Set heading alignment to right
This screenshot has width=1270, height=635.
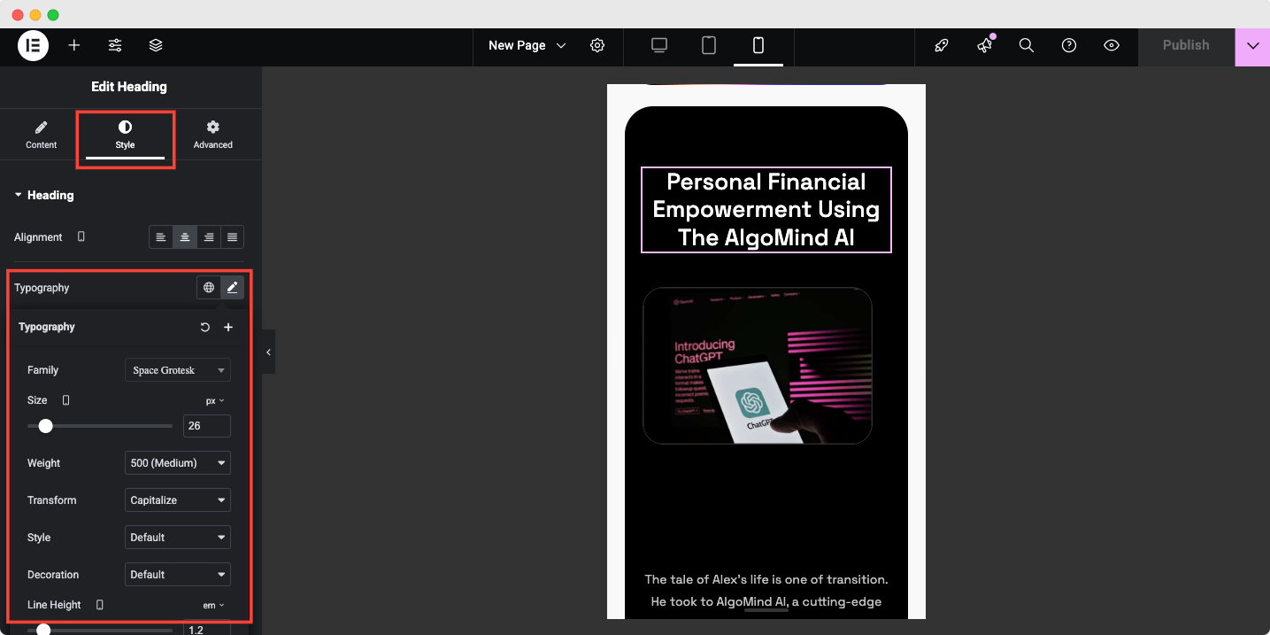208,236
